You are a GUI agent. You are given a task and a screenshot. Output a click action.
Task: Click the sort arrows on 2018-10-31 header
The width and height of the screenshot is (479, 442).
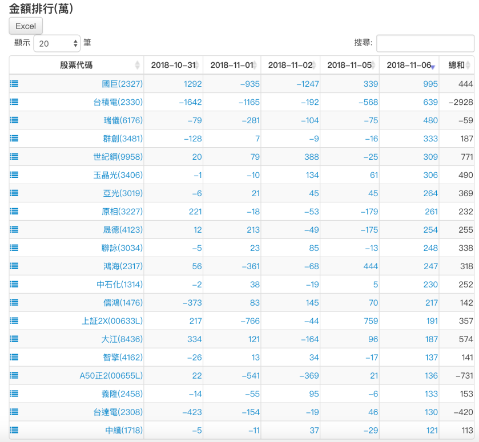(x=198, y=65)
